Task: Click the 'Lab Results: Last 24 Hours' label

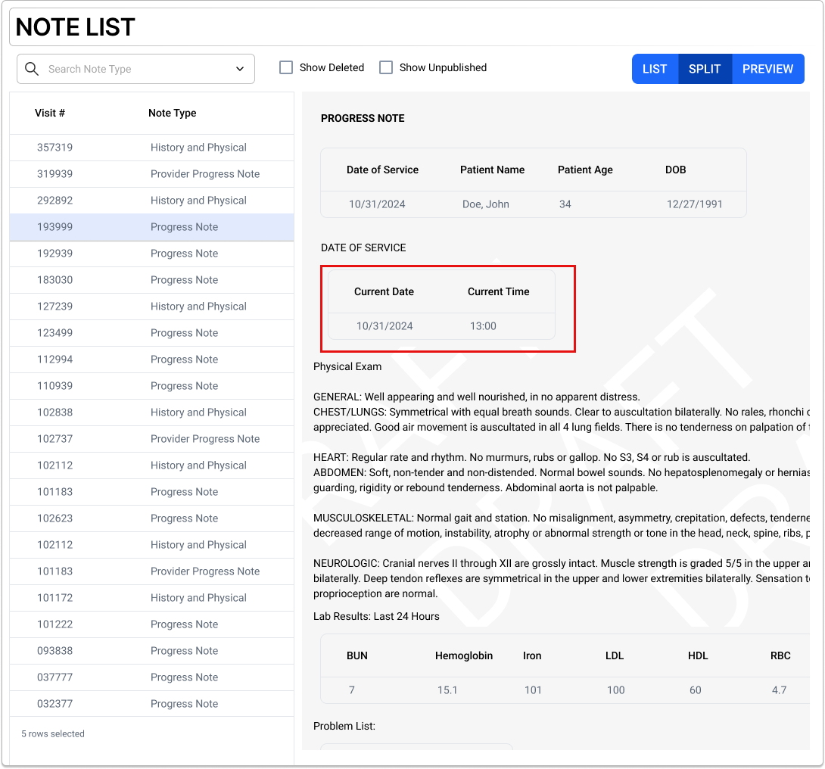Action: pos(376,616)
